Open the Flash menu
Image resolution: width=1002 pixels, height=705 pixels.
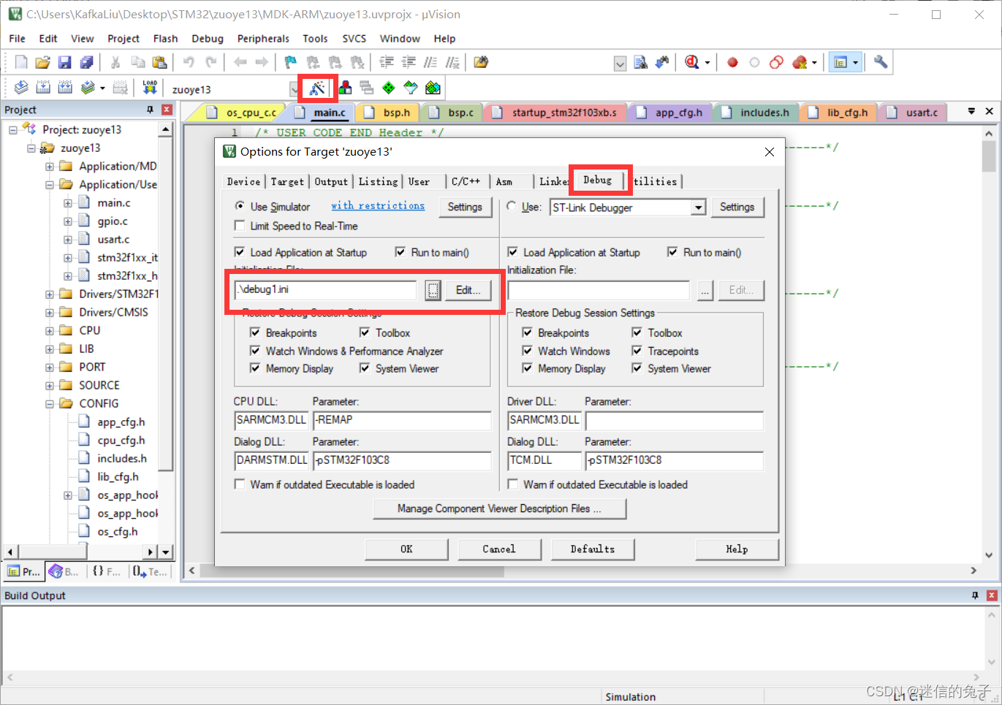click(165, 39)
